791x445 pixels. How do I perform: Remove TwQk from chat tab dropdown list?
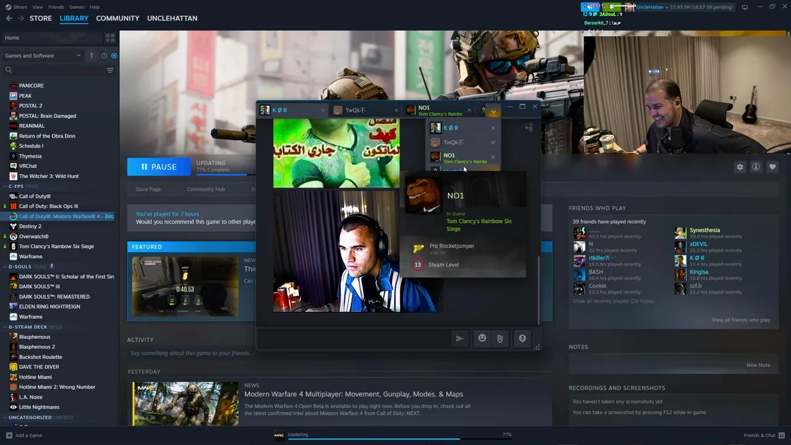pos(493,143)
